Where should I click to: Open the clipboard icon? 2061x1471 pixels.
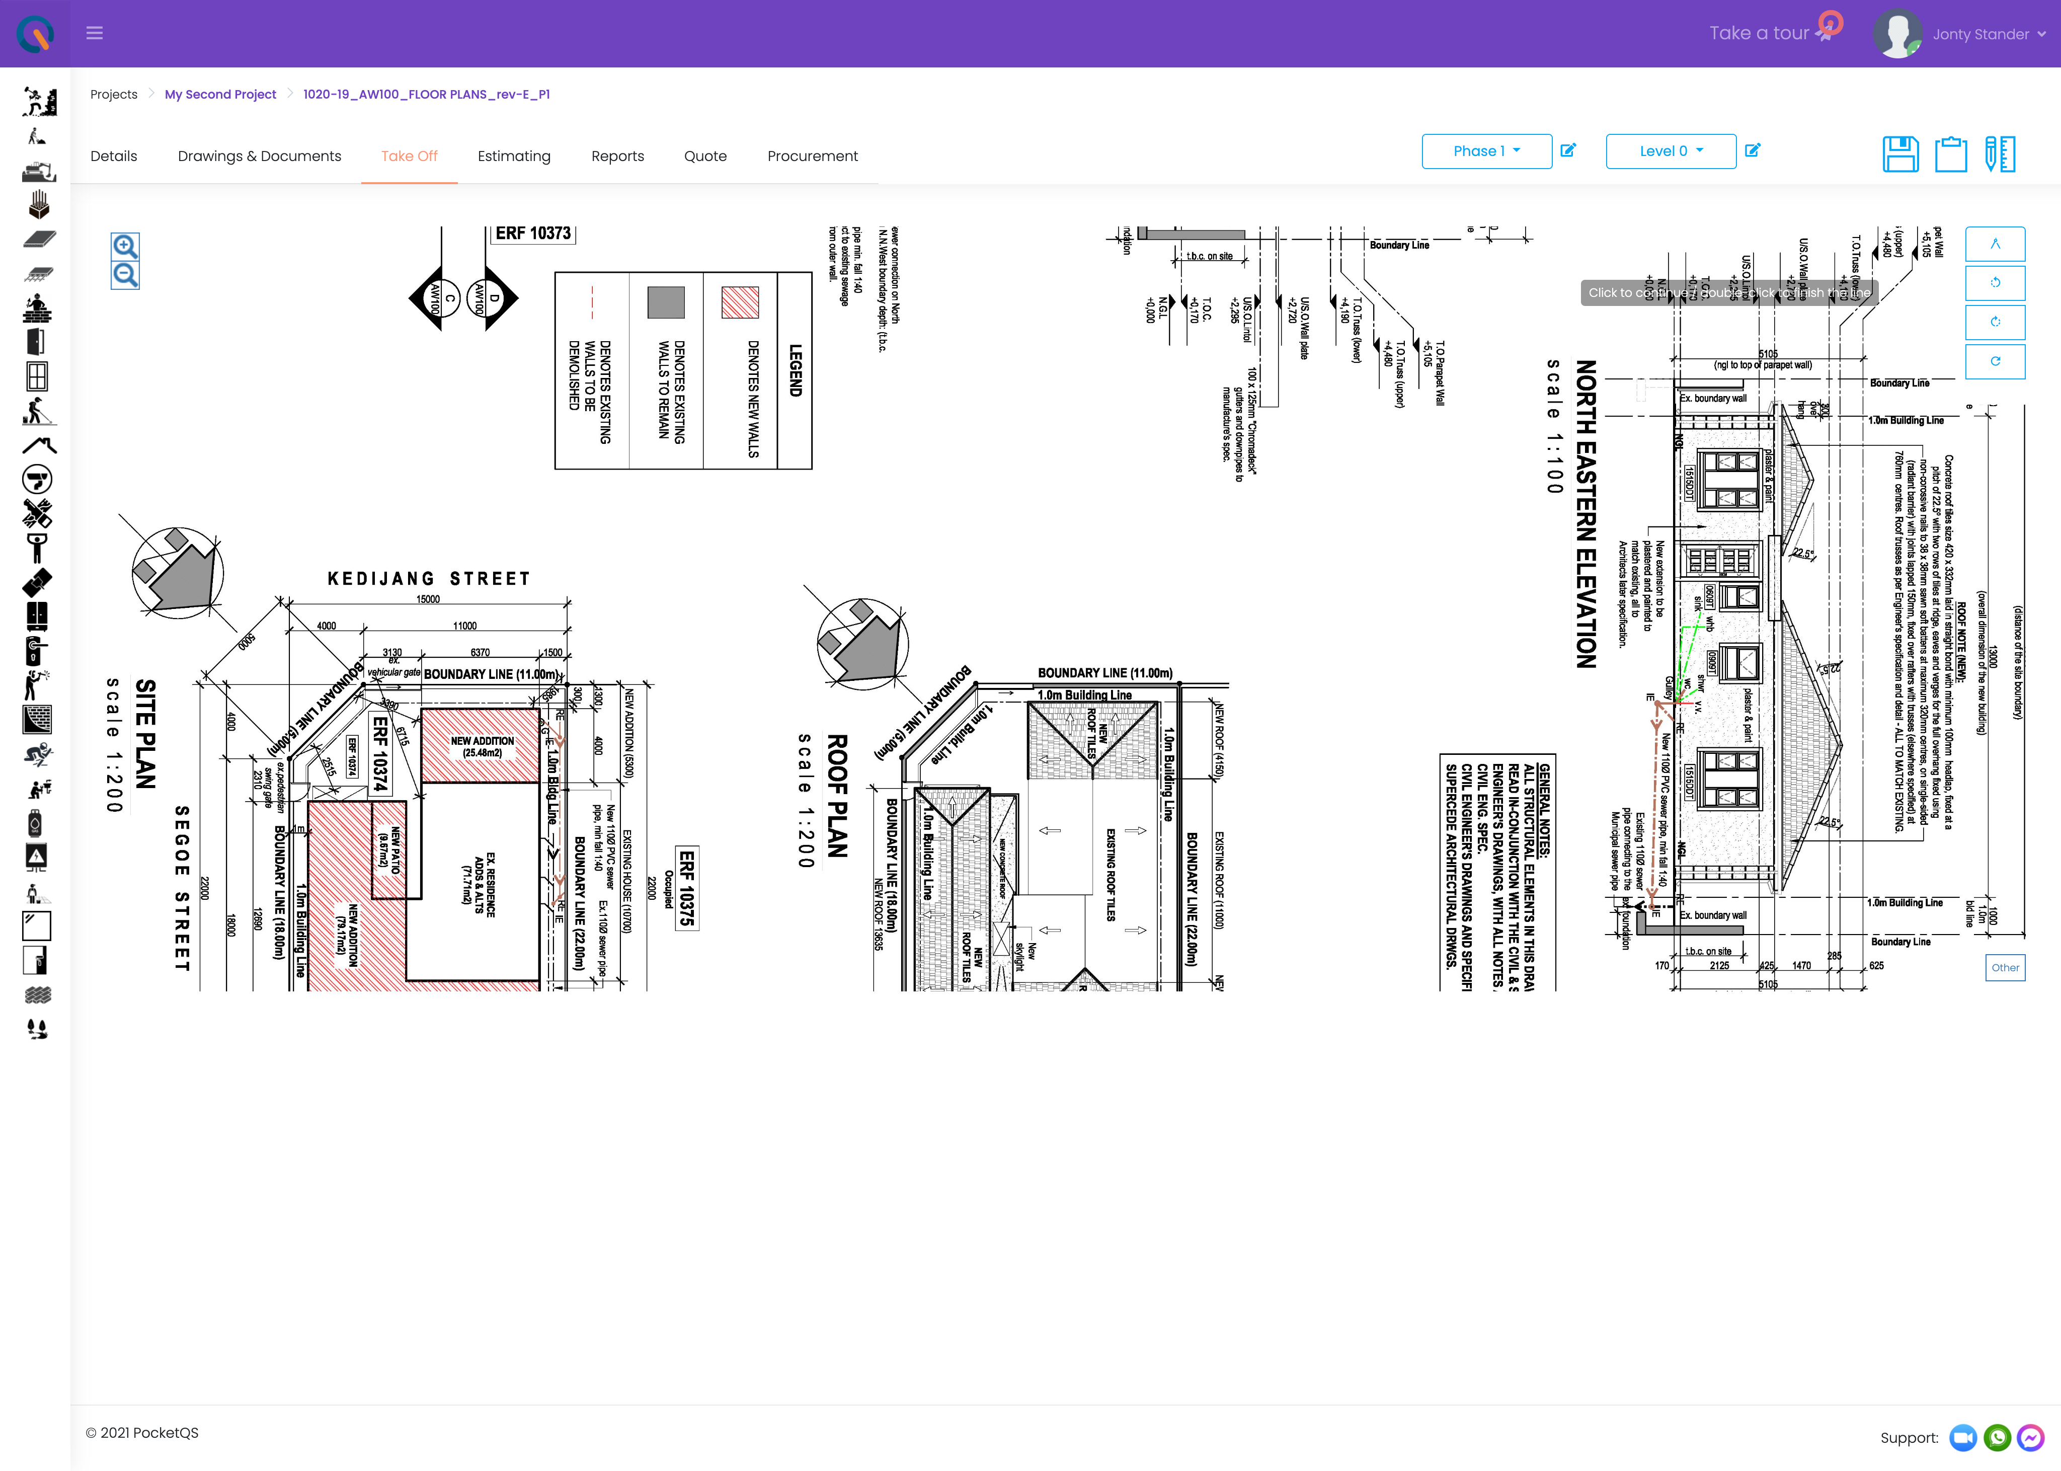click(x=1950, y=154)
